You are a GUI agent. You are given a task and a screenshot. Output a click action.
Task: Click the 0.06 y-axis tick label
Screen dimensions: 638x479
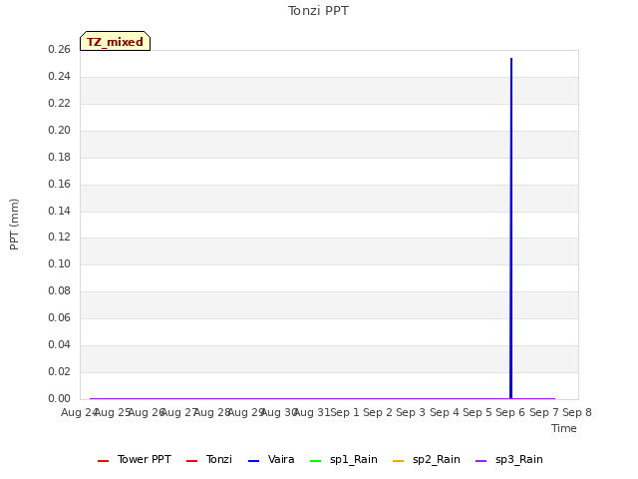[x=60, y=317]
